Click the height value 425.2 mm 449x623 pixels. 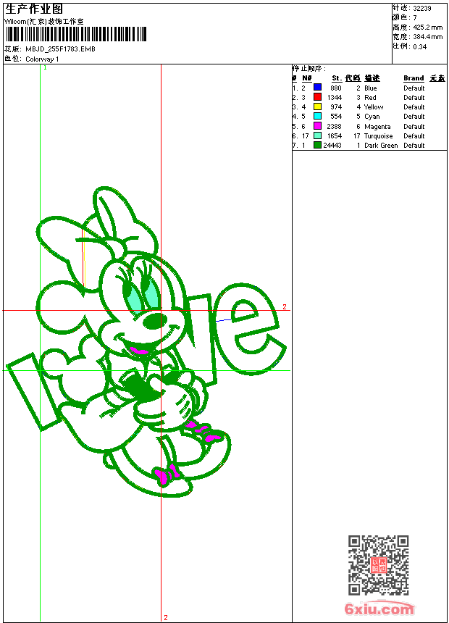click(427, 28)
